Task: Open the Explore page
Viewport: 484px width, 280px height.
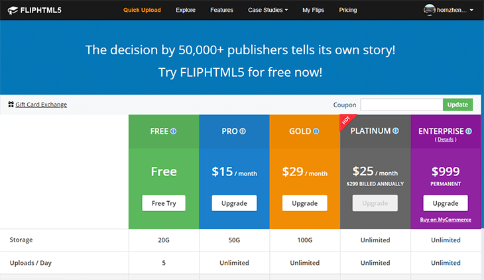Action: 186,10
